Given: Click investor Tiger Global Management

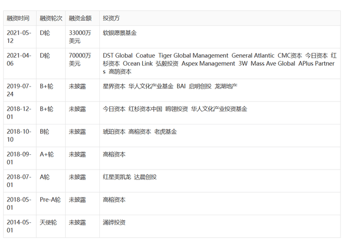Looking at the screenshot, I should pyautogui.click(x=193, y=55).
